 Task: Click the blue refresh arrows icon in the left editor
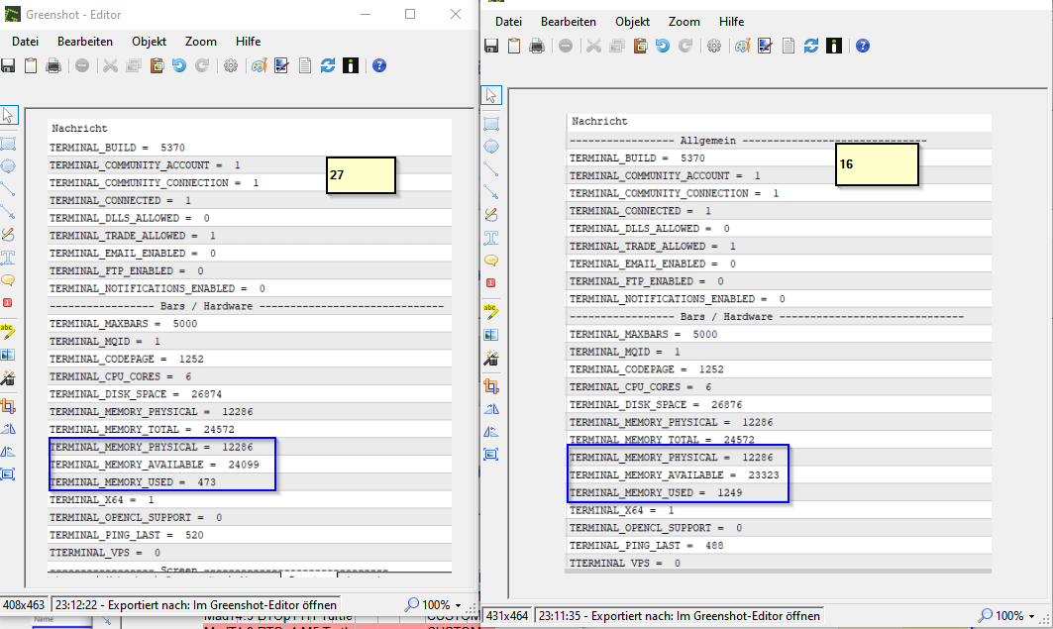(328, 65)
